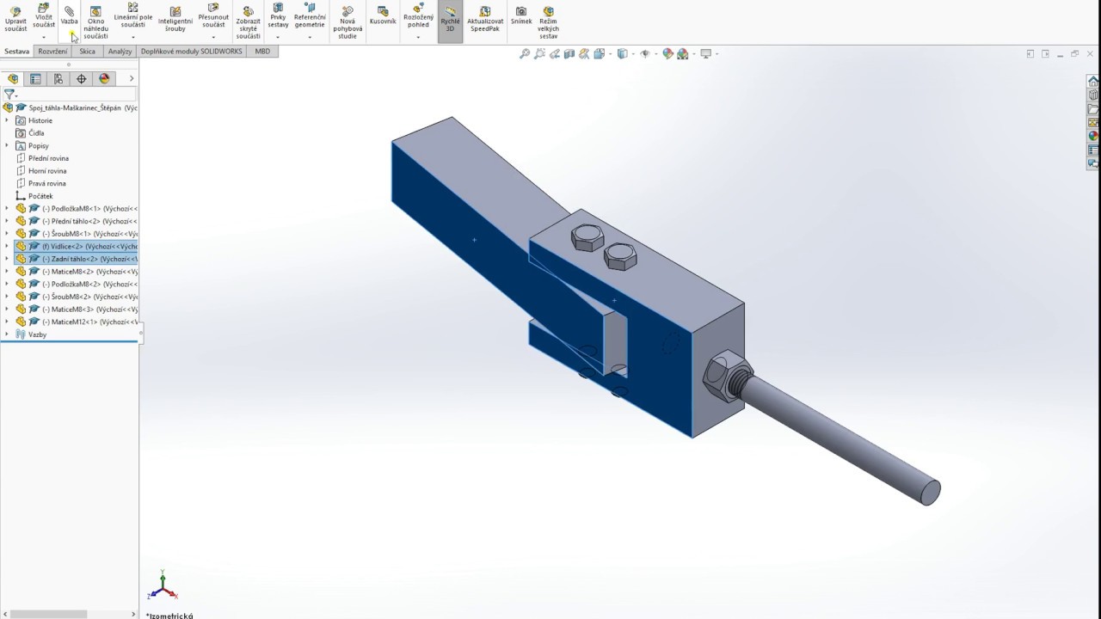Screen dimensions: 1101x619
Task: Open Okno náhledu součásti
Action: point(95,22)
